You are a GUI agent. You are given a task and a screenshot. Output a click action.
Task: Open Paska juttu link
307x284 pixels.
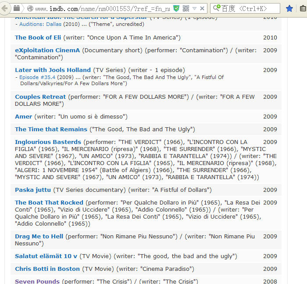coord(33,190)
